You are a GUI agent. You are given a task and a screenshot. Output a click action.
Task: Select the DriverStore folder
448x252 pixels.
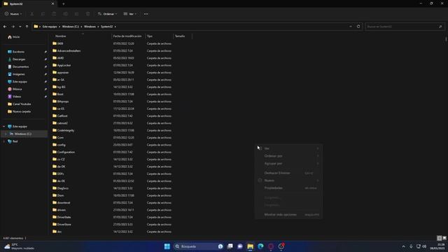click(x=64, y=224)
